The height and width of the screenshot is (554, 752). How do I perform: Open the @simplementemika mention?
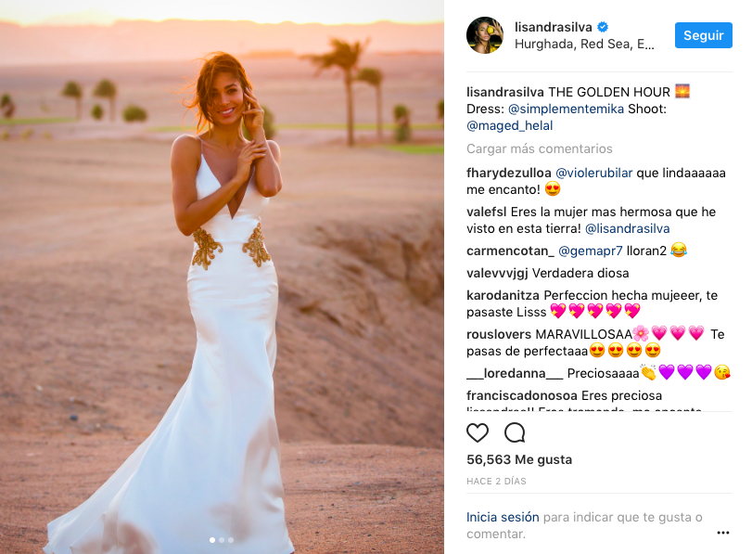pos(566,109)
